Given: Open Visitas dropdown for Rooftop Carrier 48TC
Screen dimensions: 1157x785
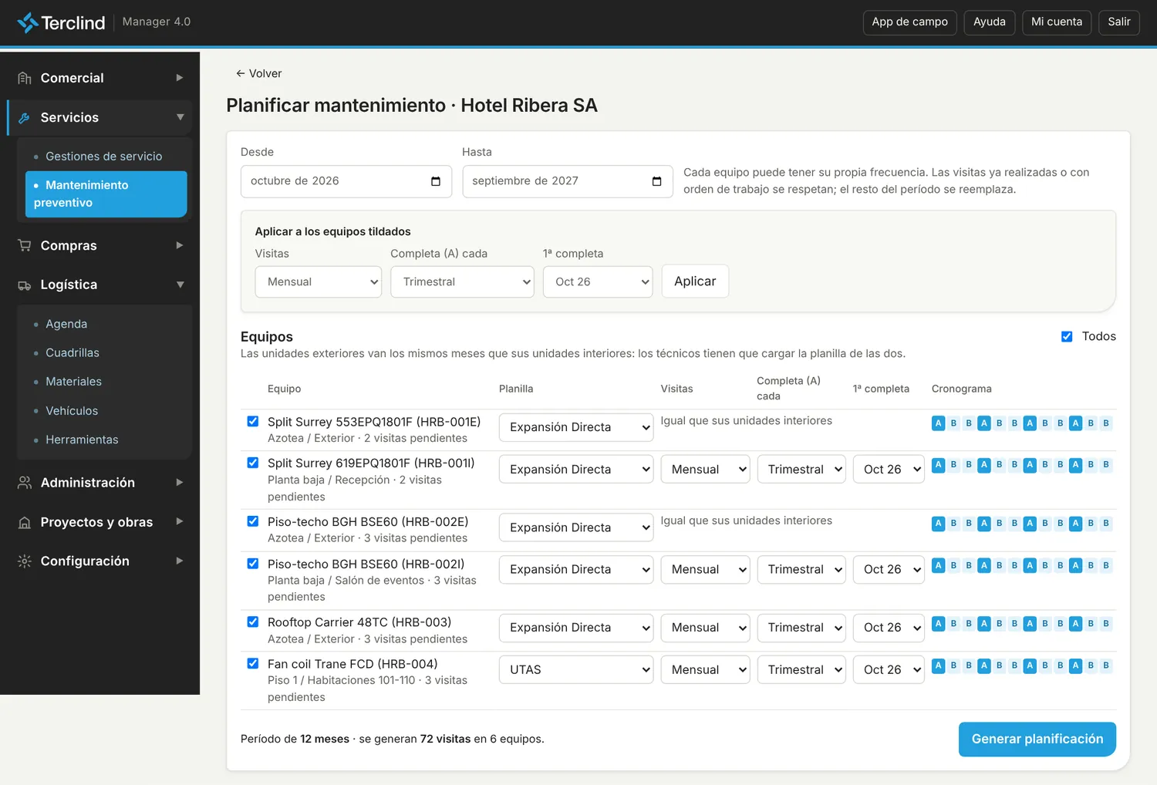Looking at the screenshot, I should [x=705, y=628].
